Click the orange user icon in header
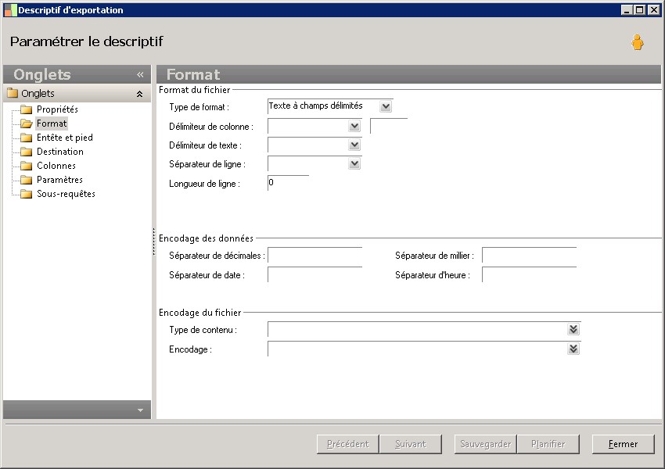 click(638, 43)
